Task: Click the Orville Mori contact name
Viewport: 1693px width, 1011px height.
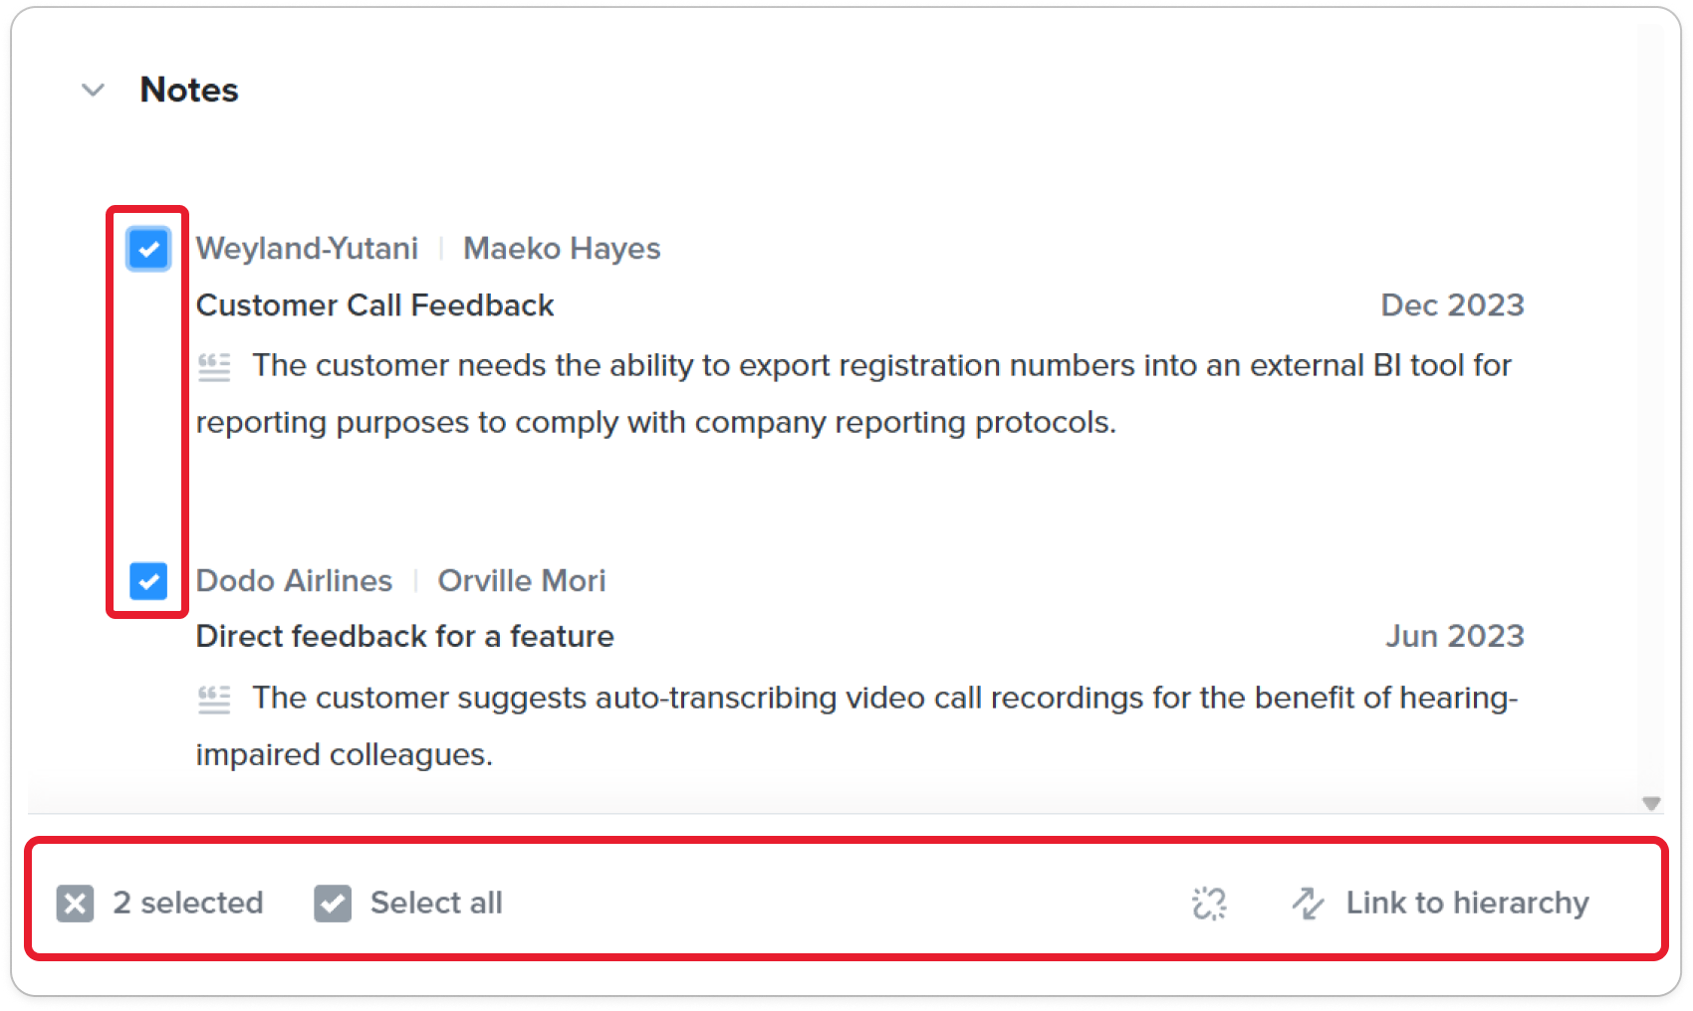Action: [x=522, y=581]
